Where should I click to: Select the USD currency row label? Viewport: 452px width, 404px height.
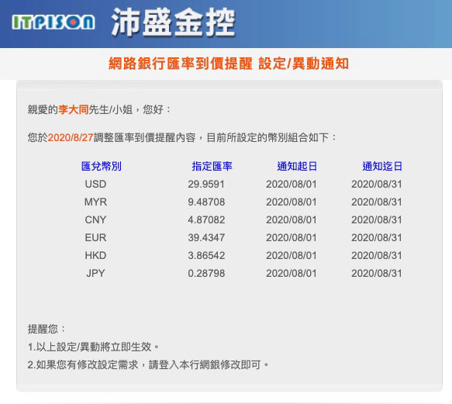point(95,184)
